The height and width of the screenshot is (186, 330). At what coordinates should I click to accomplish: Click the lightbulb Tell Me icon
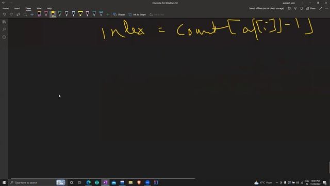point(295,8)
